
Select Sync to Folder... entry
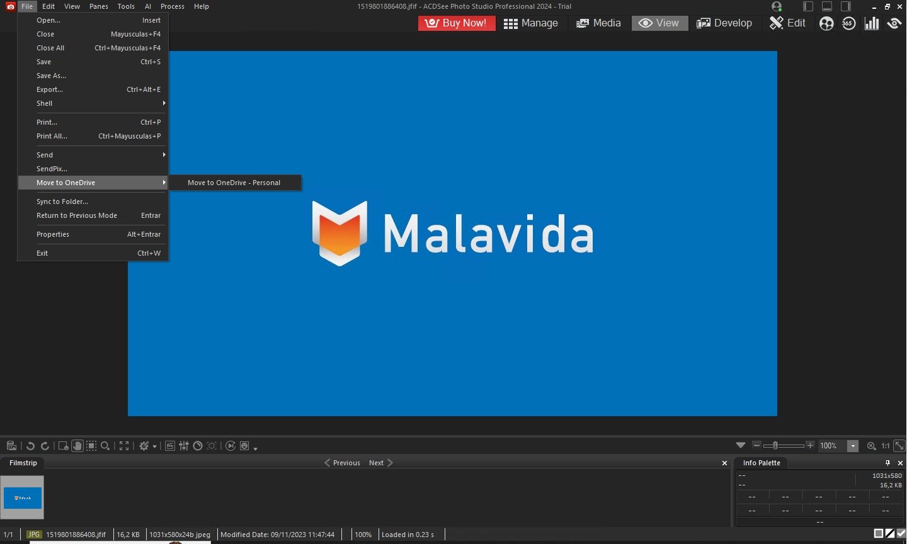pyautogui.click(x=93, y=201)
